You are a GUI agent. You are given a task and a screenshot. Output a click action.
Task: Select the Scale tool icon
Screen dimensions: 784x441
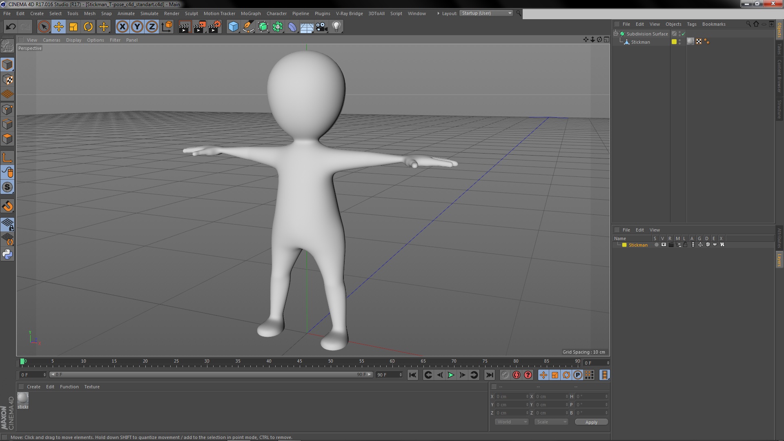point(73,26)
